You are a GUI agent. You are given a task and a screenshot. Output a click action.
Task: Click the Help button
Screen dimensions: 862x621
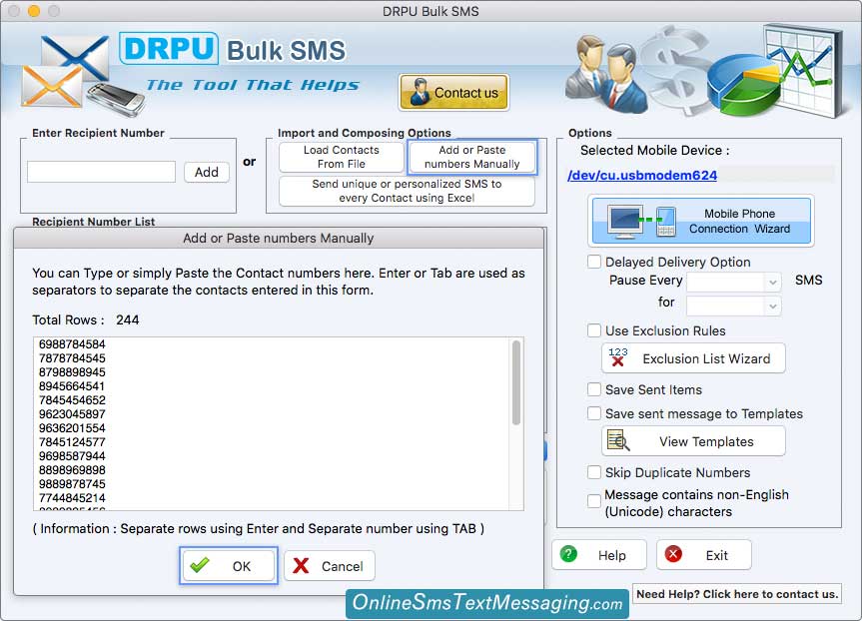tap(599, 555)
